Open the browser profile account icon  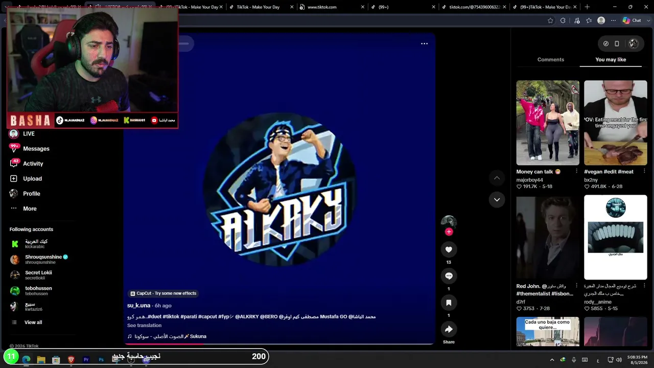click(601, 20)
